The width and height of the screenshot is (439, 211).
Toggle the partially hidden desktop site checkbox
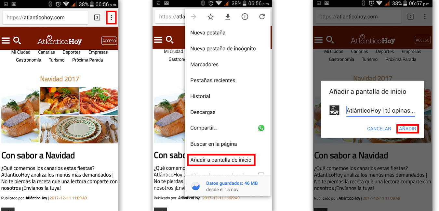(x=261, y=174)
